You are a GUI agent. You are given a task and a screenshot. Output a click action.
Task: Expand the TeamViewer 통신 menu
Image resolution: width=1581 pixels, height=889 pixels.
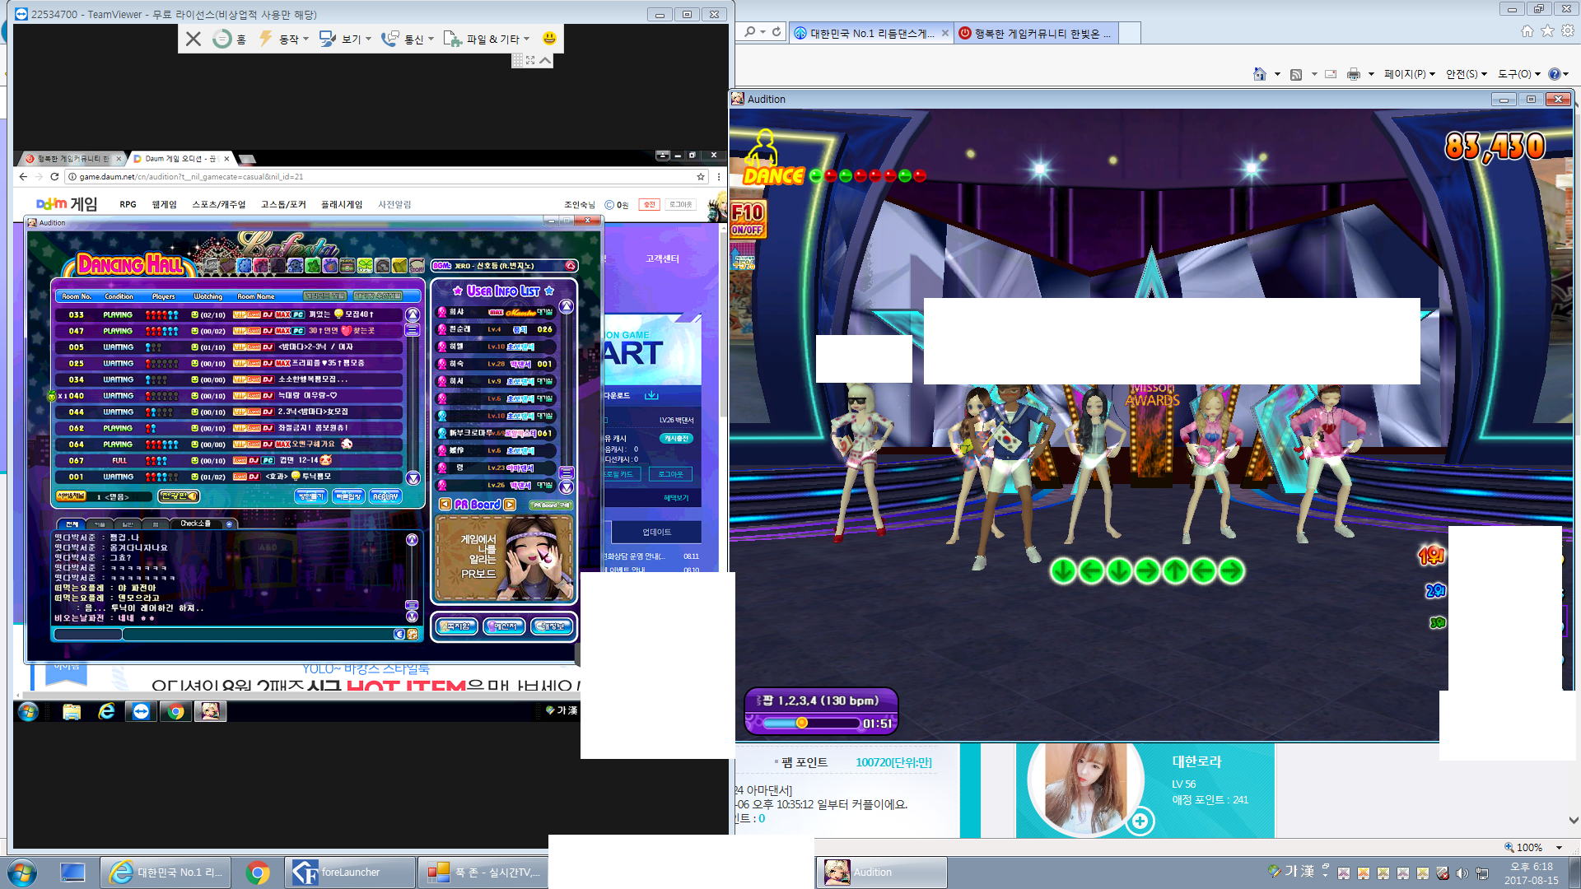pos(407,39)
